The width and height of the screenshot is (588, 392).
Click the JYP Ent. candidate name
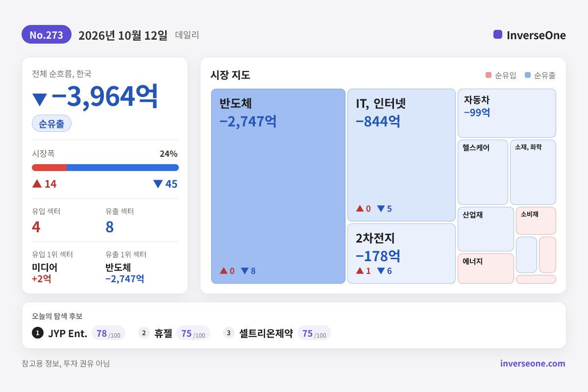(x=68, y=333)
